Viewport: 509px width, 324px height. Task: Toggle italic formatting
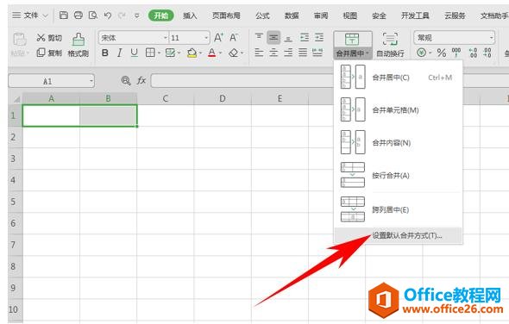click(x=119, y=53)
